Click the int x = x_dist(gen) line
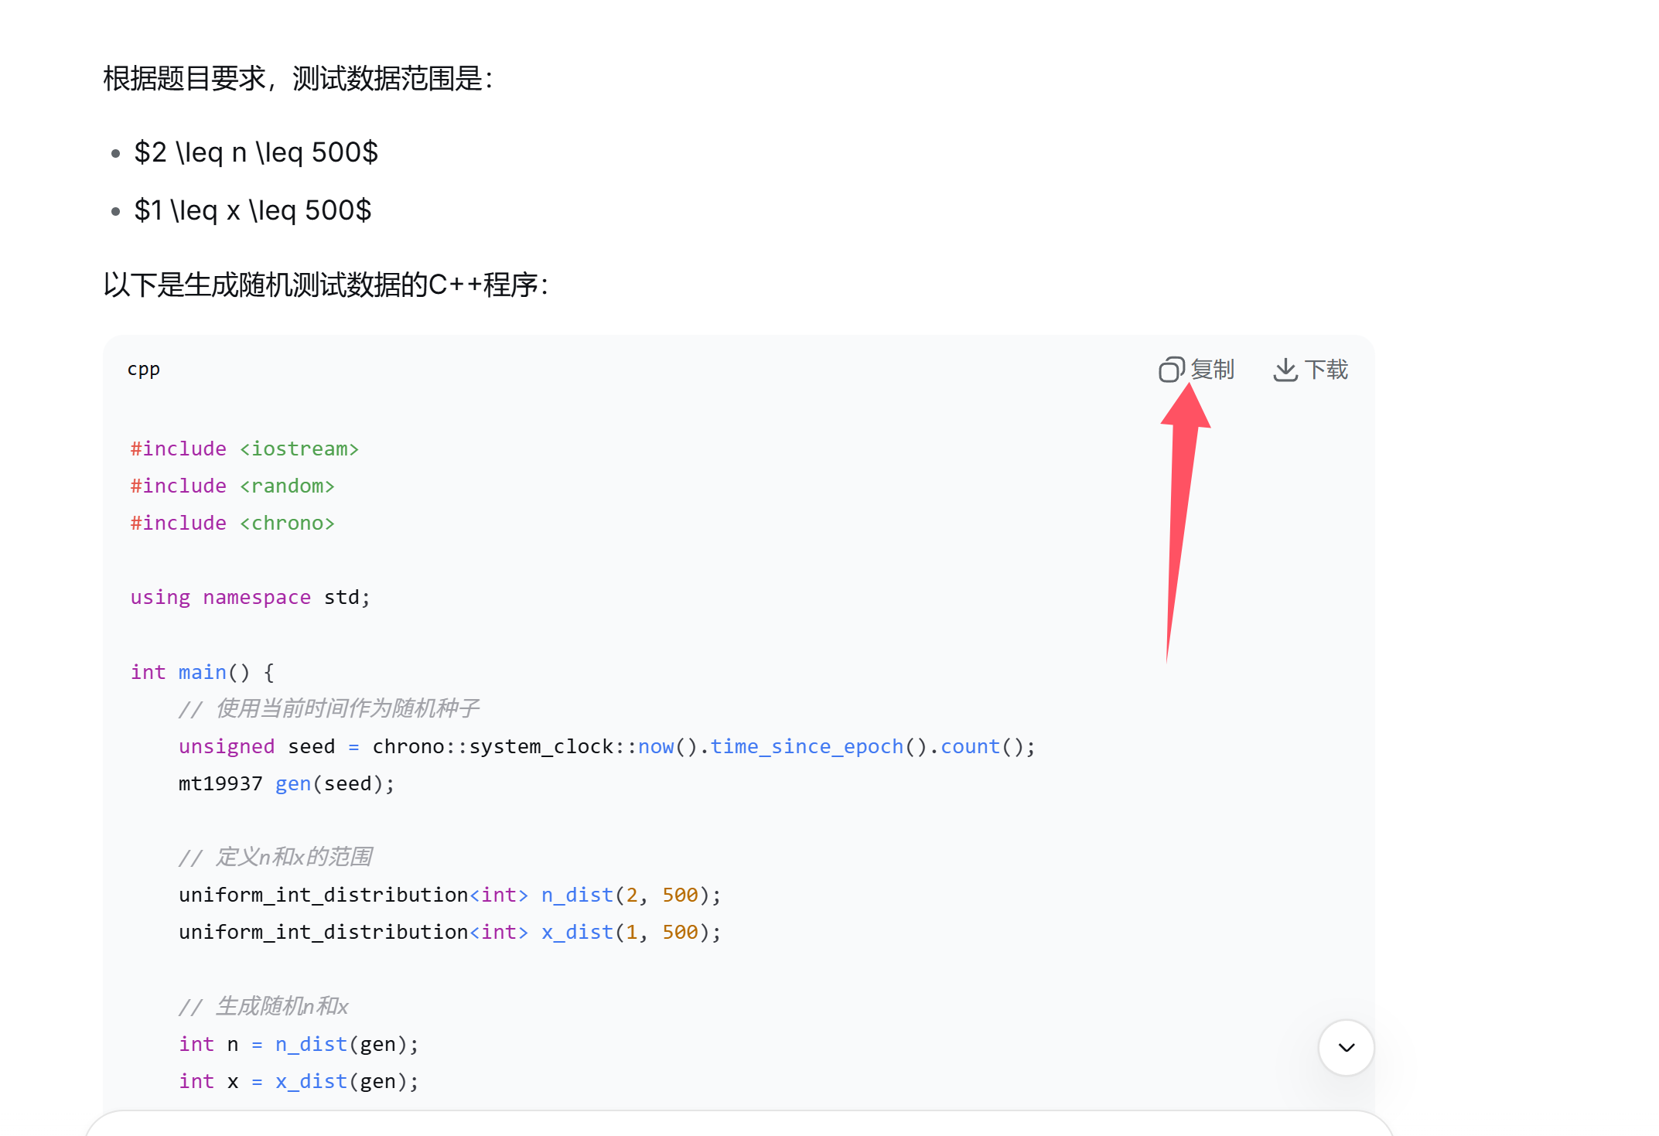Screen dimensions: 1659x1136 coord(299,1082)
